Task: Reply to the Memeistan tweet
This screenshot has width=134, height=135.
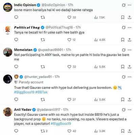Action: tap(16, 67)
